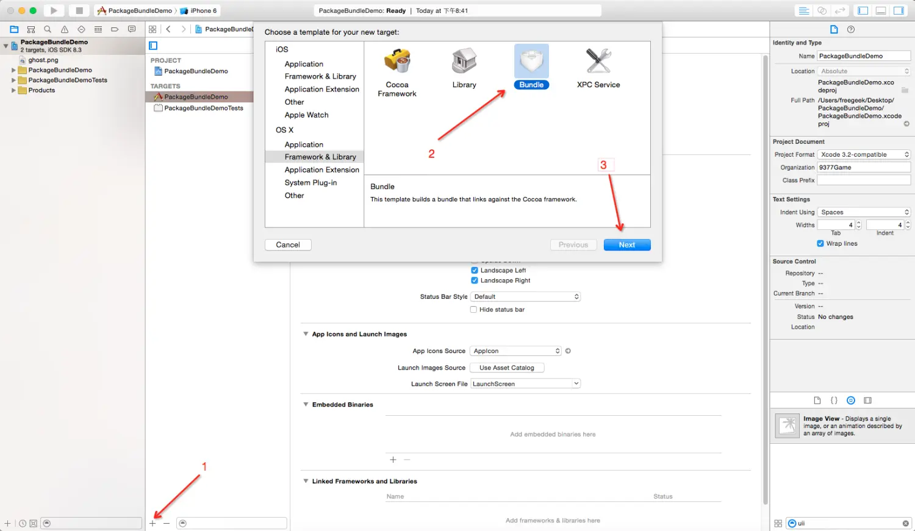
Task: Choose the Bundle template
Action: 531,67
